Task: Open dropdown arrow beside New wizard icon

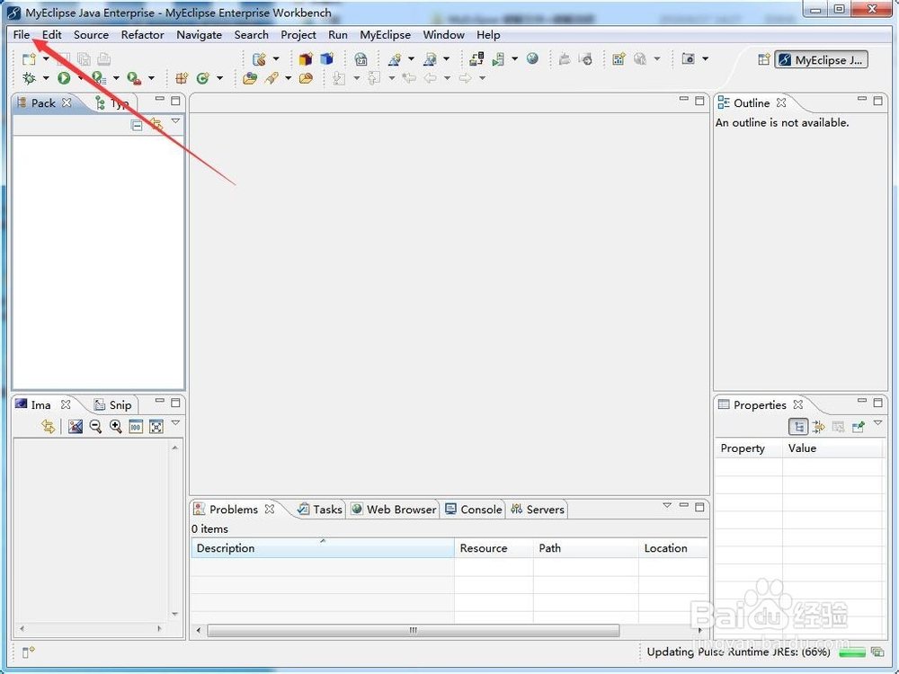Action: (46, 59)
